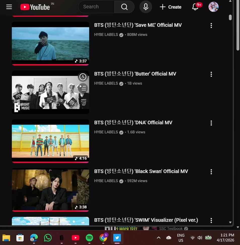Click the browser window scrollbar thumb
The width and height of the screenshot is (240, 245).
click(x=238, y=26)
